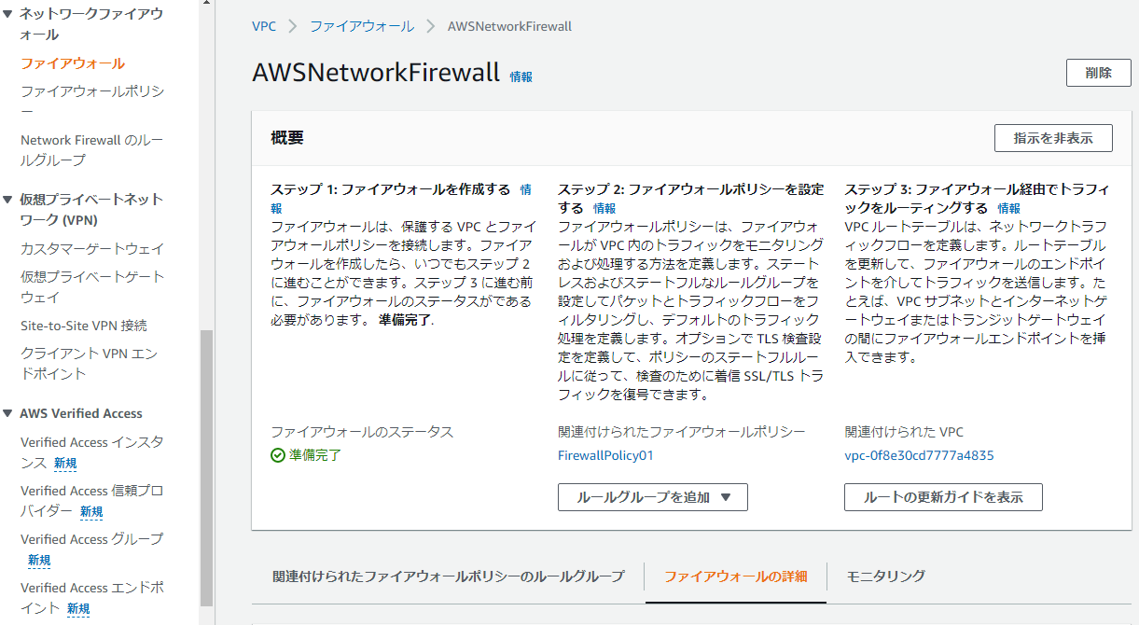This screenshot has height=625, width=1139.
Task: Click the sidebar vertical scrollbar
Action: point(207,466)
